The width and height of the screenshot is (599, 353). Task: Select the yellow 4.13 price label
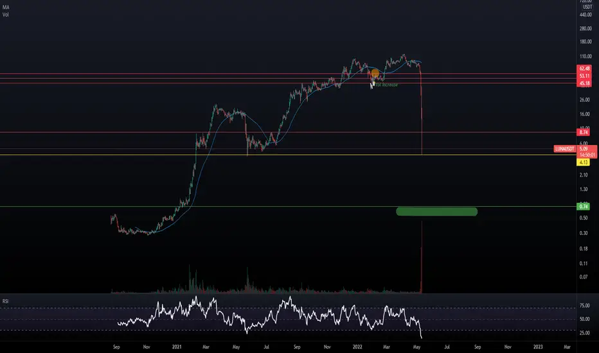pyautogui.click(x=584, y=162)
